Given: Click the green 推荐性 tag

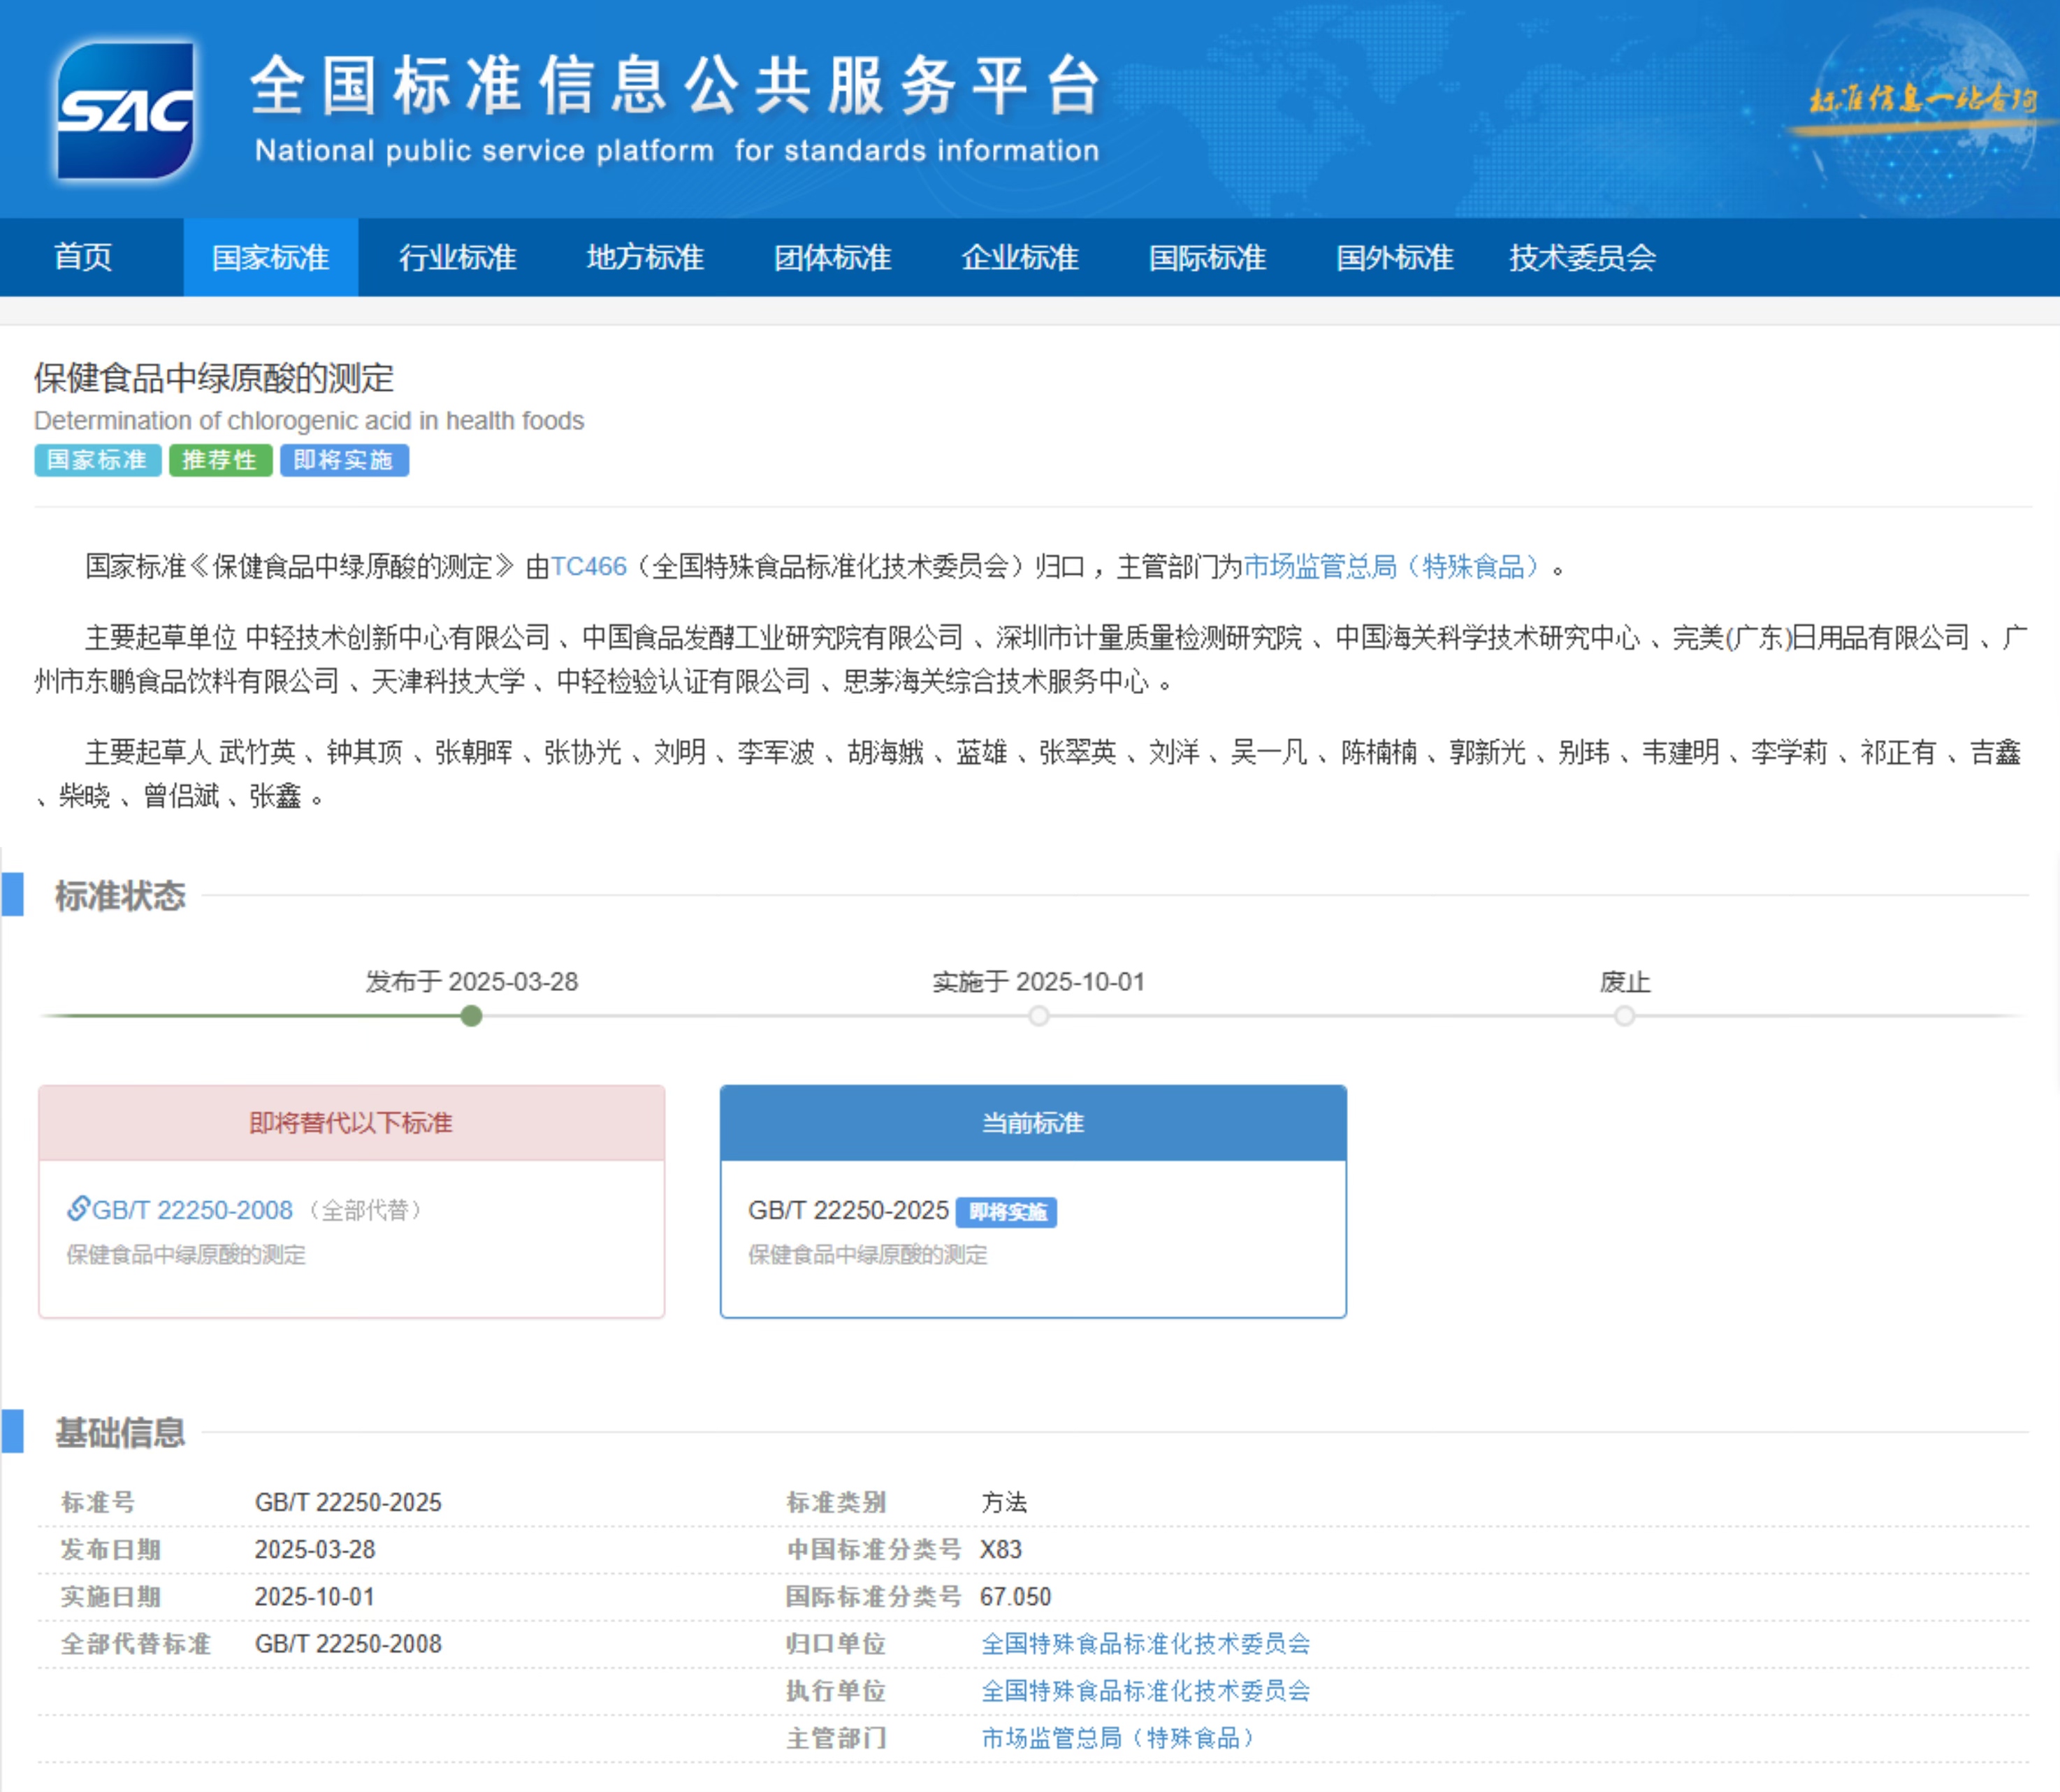Looking at the screenshot, I should pos(220,460).
